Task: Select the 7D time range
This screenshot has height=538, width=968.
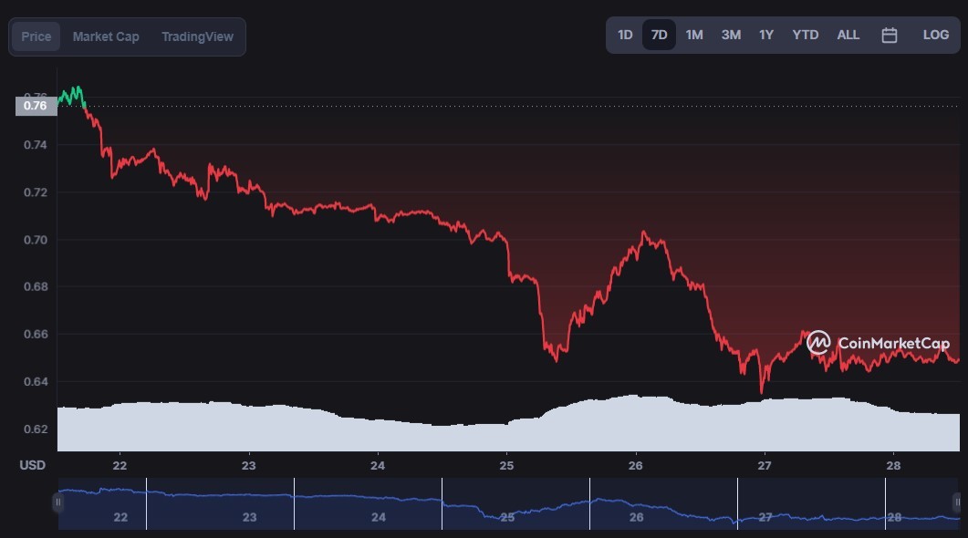Action: [659, 36]
